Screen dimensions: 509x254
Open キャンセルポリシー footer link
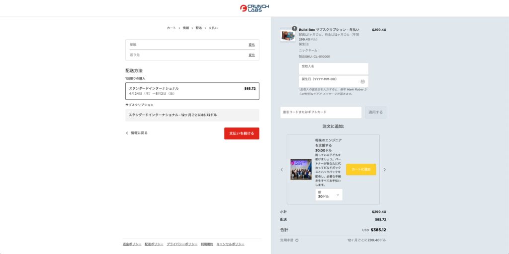[x=231, y=244]
